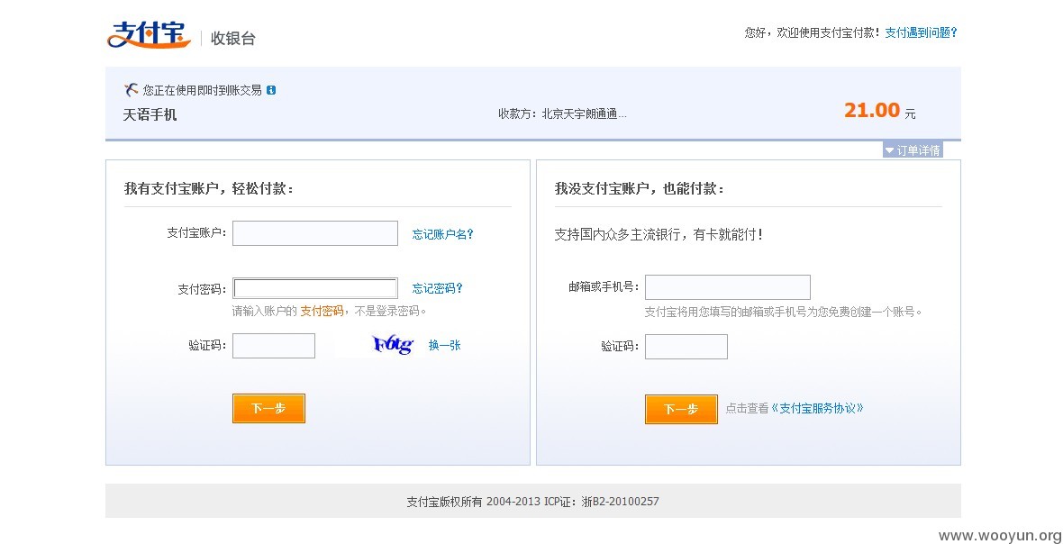1063x544 pixels.
Task: Focus the 支付密码 password field
Action: (x=315, y=288)
